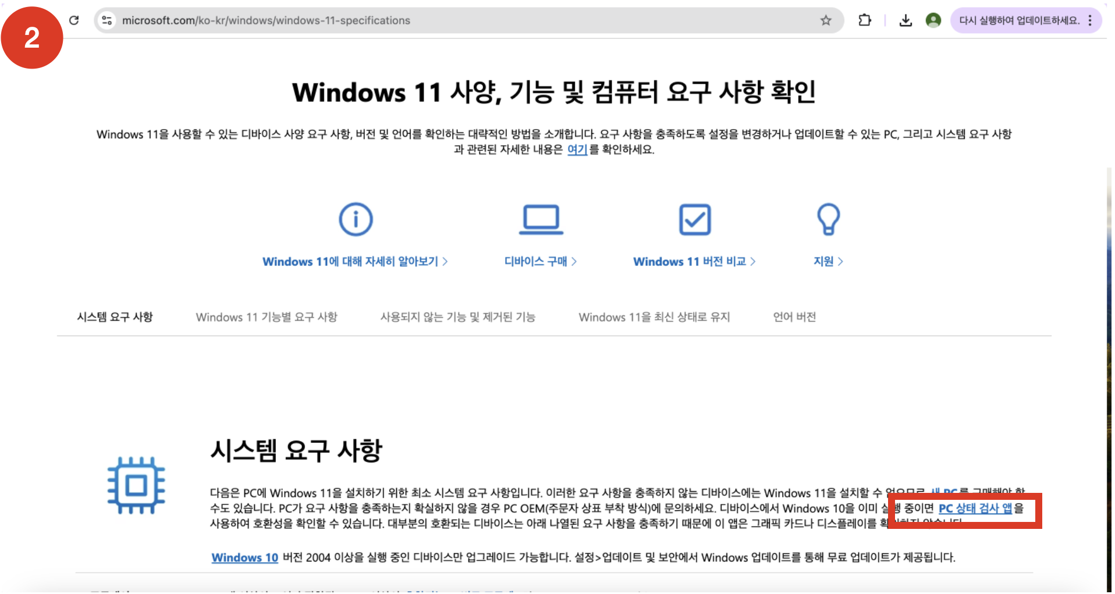Click the processor chip icon
The width and height of the screenshot is (1115, 594).
(x=136, y=485)
